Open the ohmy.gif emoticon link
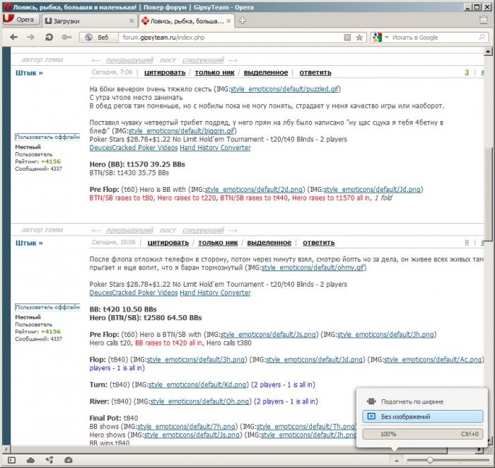Viewport: 495px width, 468px height. [313, 268]
